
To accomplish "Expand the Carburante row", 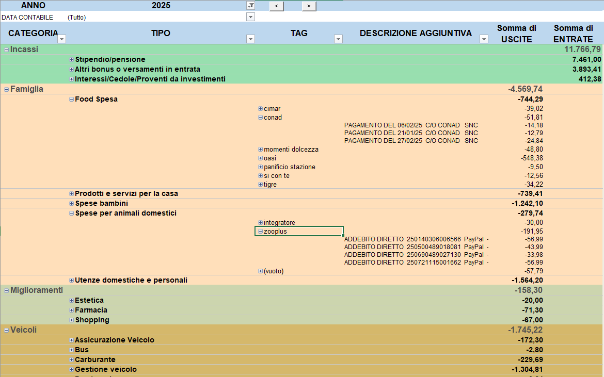I will pos(71,360).
